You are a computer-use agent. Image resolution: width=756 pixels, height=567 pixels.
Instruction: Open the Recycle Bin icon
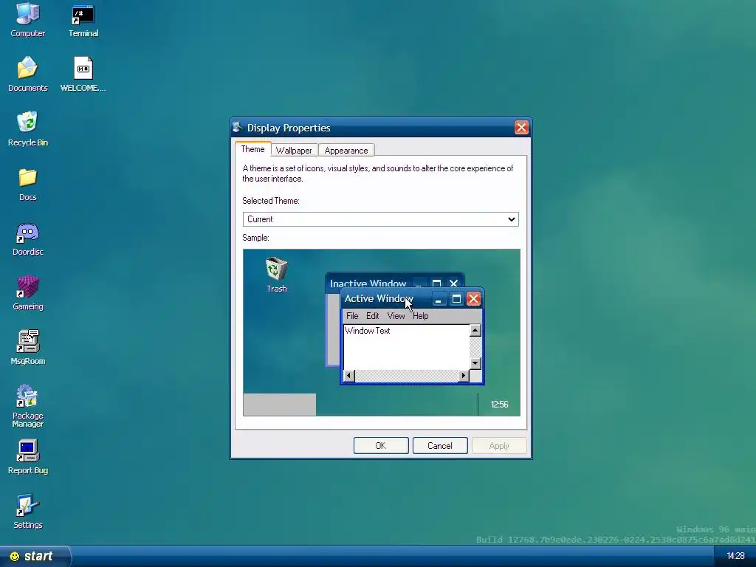click(27, 129)
